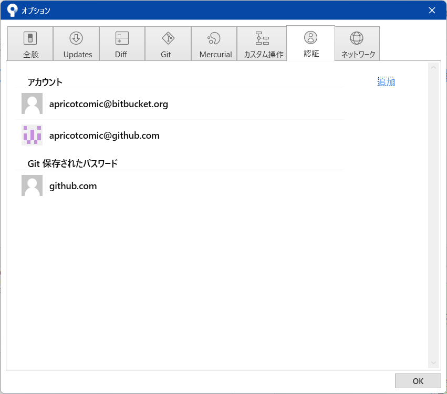
Task: Click the avatar beside the github.com password
Action: click(x=32, y=185)
